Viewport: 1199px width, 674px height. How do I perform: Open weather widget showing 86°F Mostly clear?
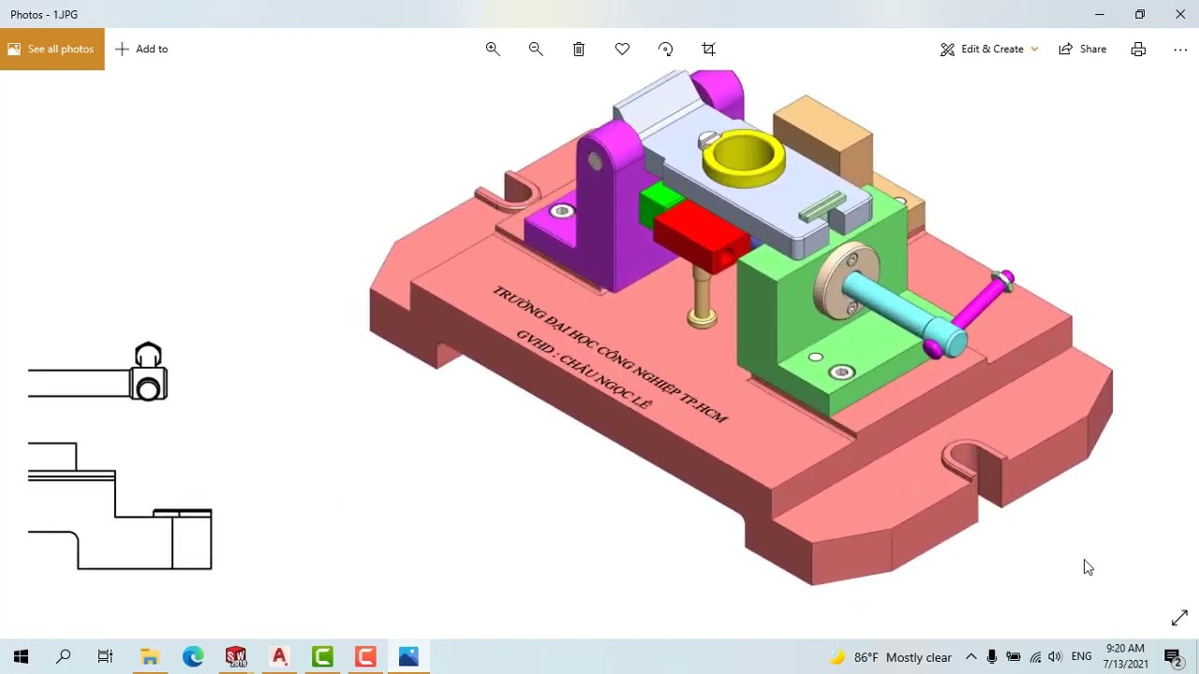(891, 657)
